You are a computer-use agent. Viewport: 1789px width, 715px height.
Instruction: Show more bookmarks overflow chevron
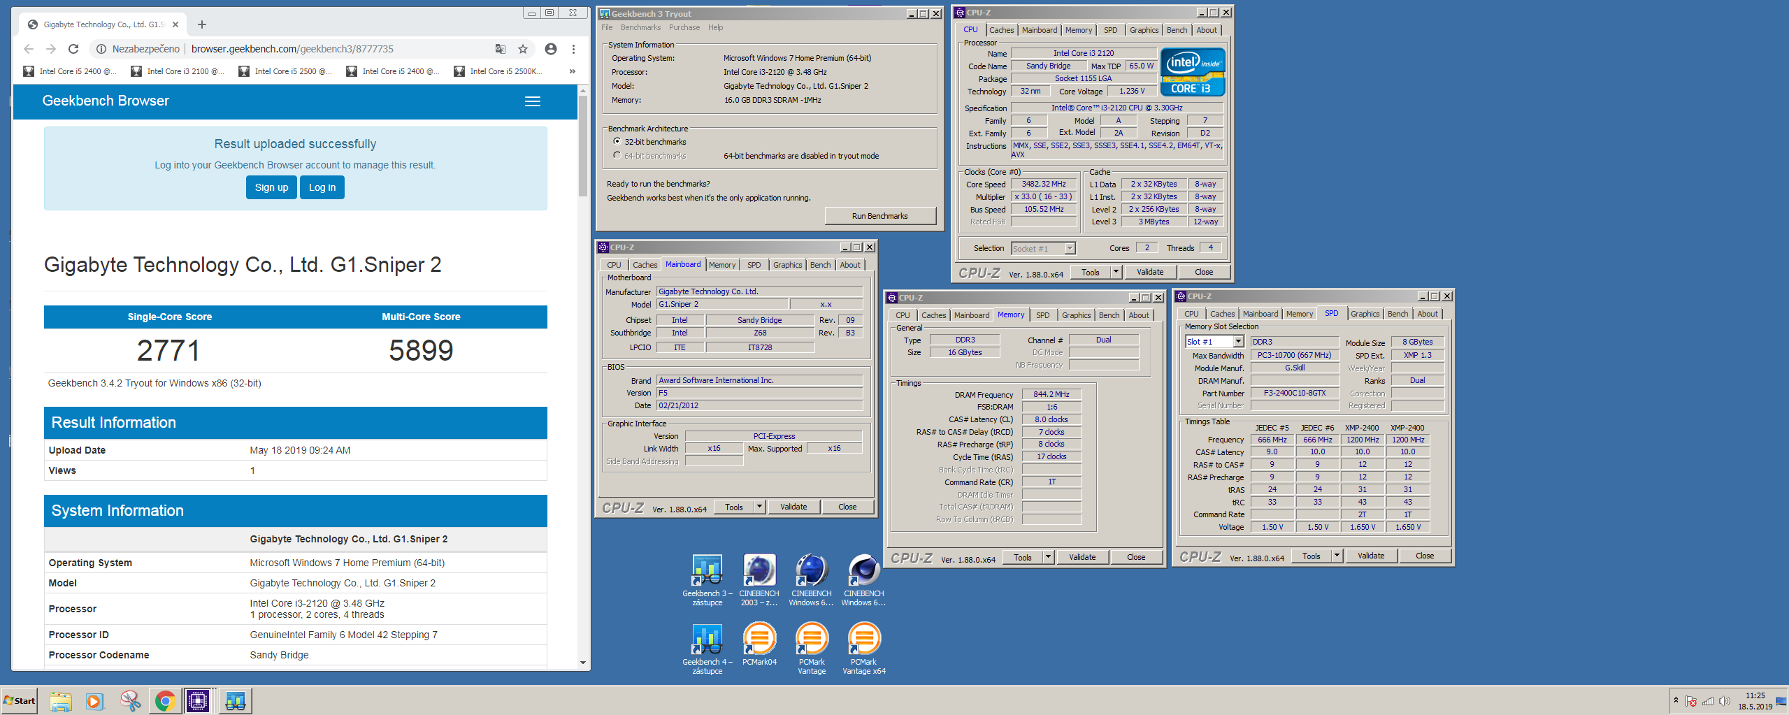(x=573, y=71)
